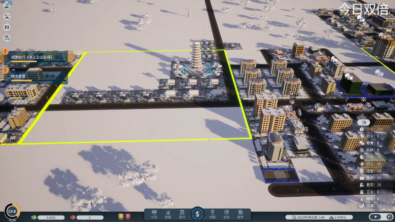
Task: Open the yellow exclamation warning icon
Action: click(x=121, y=216)
